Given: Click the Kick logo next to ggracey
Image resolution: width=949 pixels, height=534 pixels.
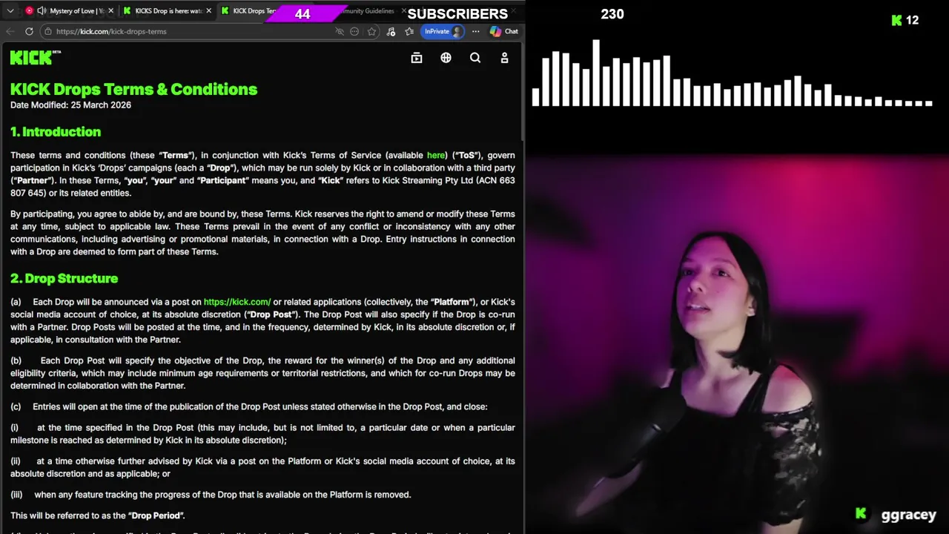Looking at the screenshot, I should (861, 513).
